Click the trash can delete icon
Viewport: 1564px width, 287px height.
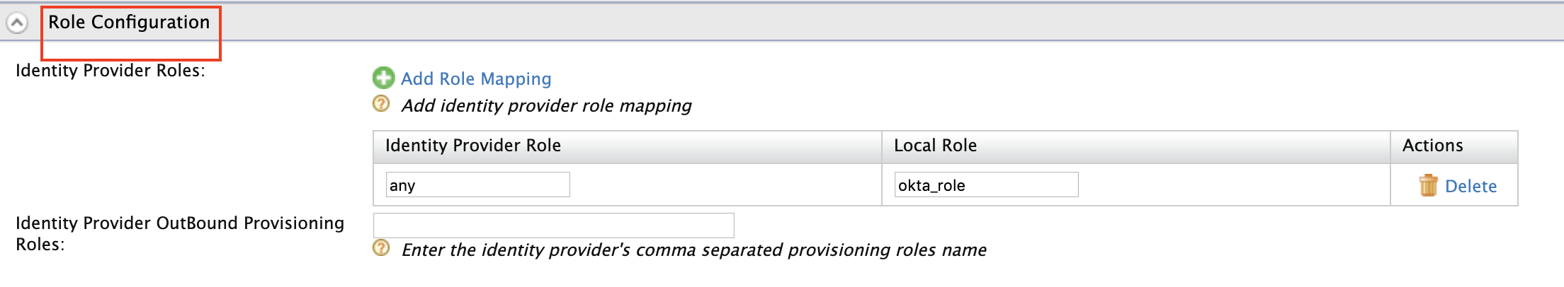point(1428,185)
